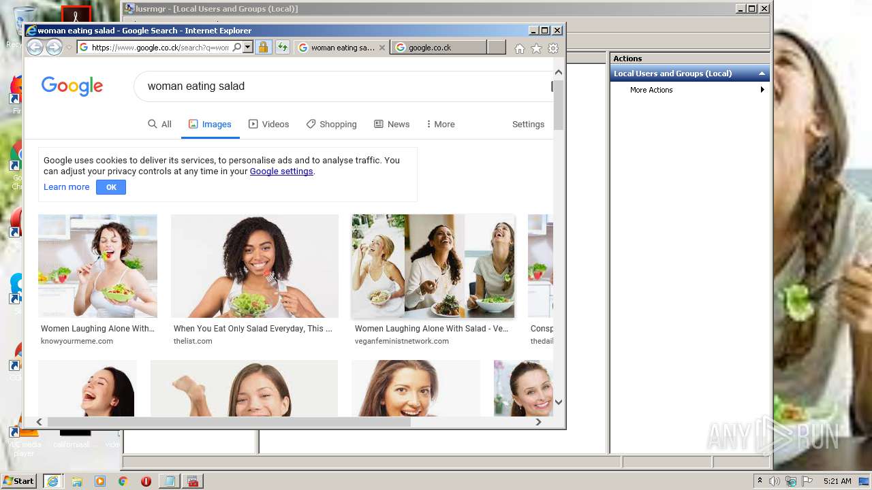Open the IE Home page icon

520,48
